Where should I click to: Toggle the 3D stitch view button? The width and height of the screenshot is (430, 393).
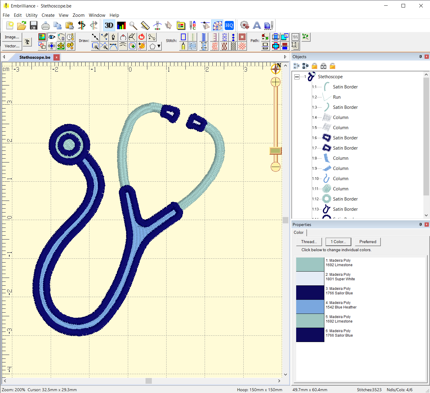[x=109, y=25]
